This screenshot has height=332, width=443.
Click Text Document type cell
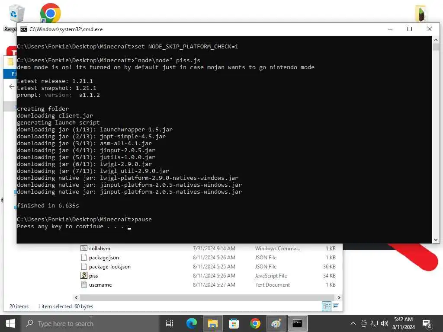pos(273,285)
